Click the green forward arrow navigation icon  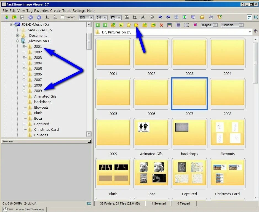[105, 25]
